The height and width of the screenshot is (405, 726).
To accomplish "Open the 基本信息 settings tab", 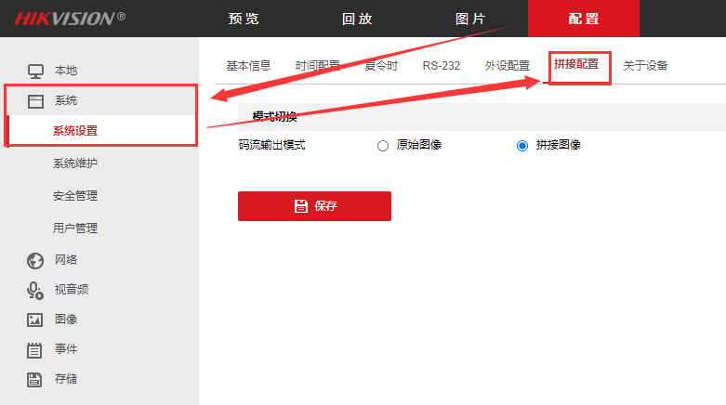I will click(x=248, y=65).
